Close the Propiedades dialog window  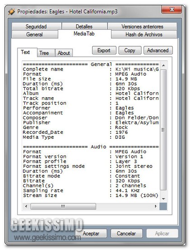[x=171, y=9]
